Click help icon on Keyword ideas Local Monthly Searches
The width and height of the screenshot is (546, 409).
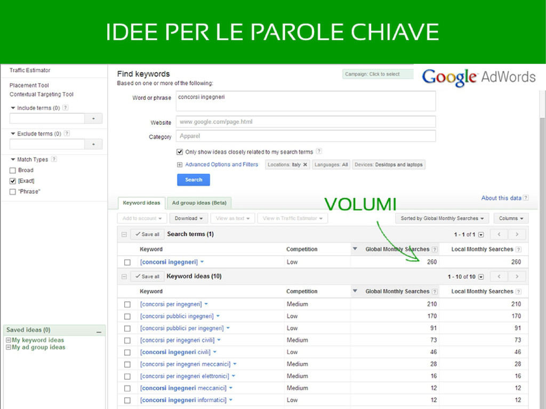pyautogui.click(x=518, y=292)
